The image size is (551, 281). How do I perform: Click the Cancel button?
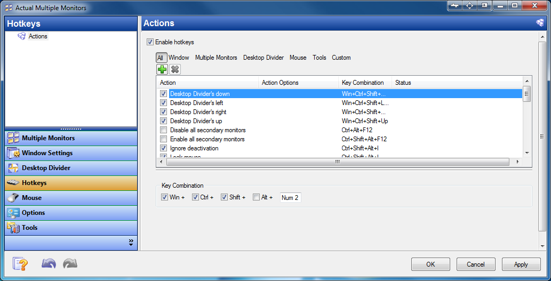(476, 264)
